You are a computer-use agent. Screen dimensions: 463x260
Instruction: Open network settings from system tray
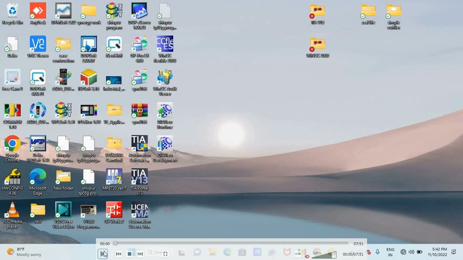pos(403,252)
